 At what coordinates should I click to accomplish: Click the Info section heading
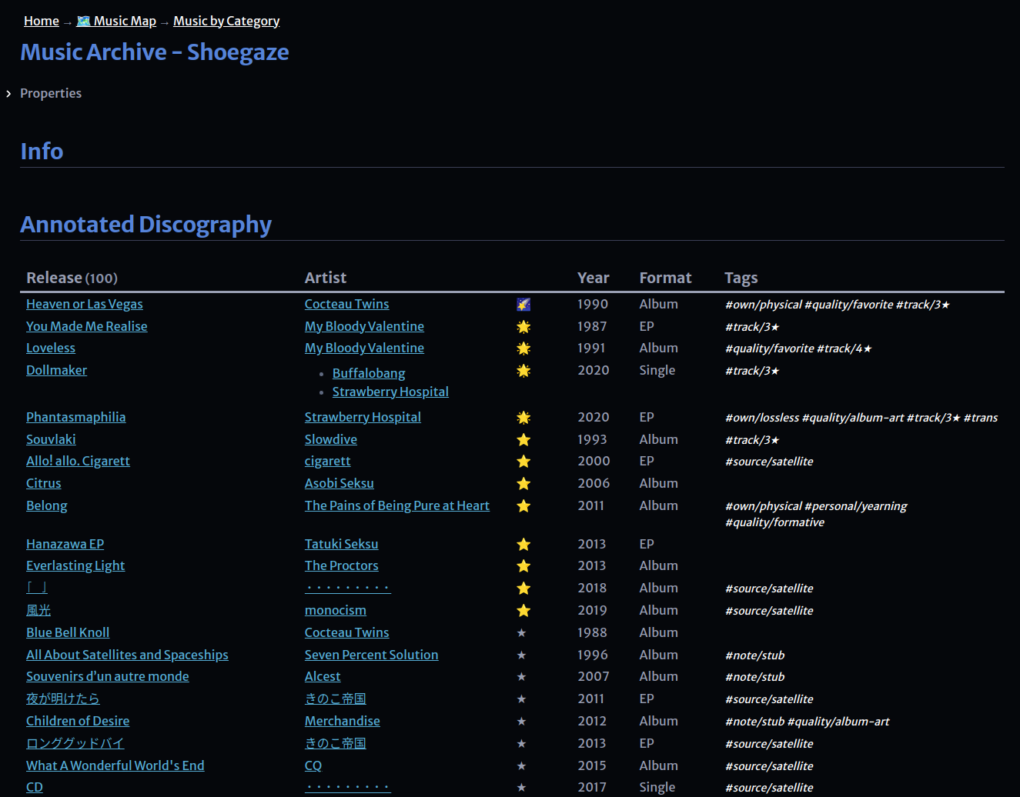(x=42, y=151)
